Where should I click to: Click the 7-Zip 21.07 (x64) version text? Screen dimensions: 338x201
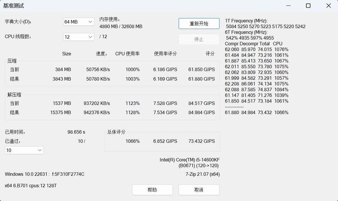[x=203, y=174]
